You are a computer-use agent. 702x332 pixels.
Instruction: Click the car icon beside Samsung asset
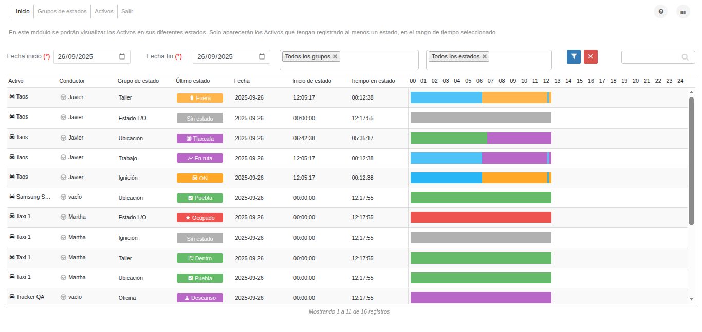click(x=12, y=197)
